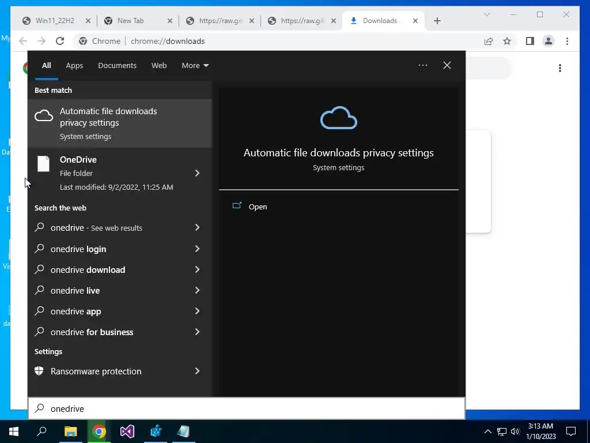This screenshot has height=443, width=590.
Task: Click the taskbar Search magnifier icon
Action: tap(41, 431)
